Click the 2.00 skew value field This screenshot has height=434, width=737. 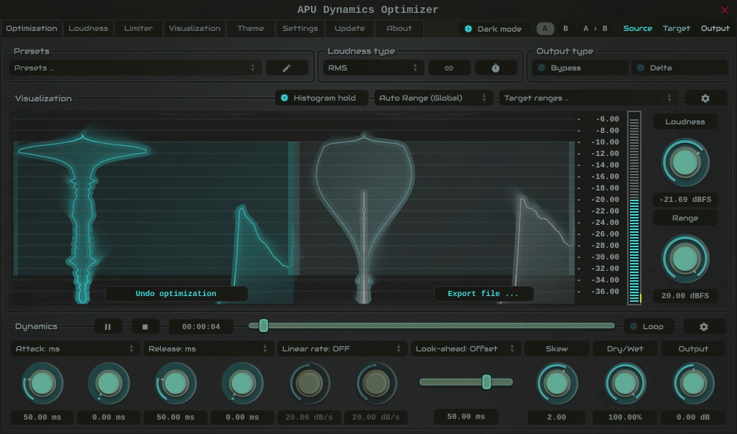click(557, 417)
